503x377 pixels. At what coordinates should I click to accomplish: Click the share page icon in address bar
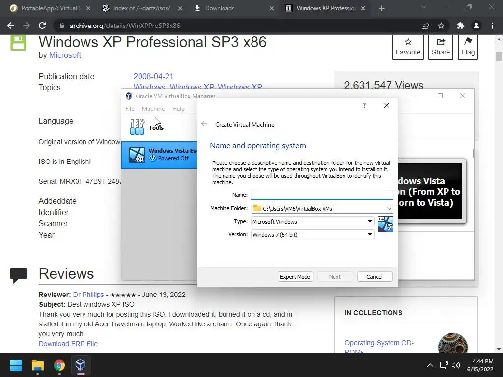[x=425, y=26]
